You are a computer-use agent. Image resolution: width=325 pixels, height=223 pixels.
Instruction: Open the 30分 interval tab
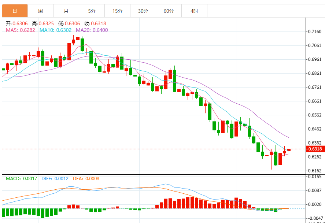pos(143,11)
